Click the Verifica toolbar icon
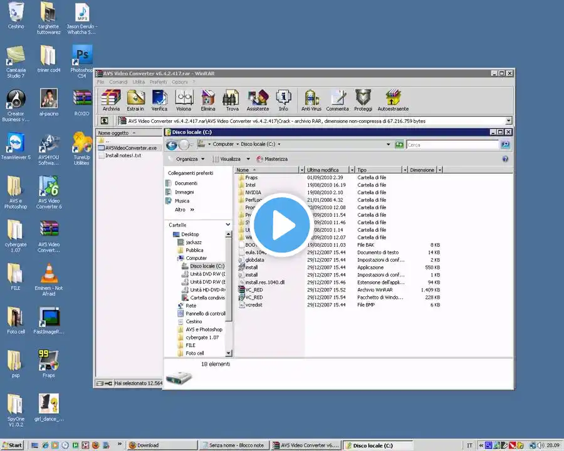The width and height of the screenshot is (564, 451). [x=159, y=100]
